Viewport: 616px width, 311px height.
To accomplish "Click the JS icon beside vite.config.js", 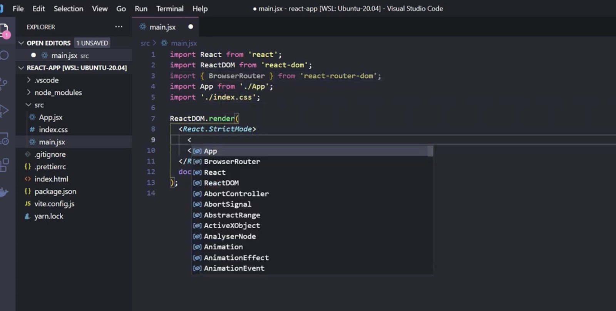I will tap(28, 204).
